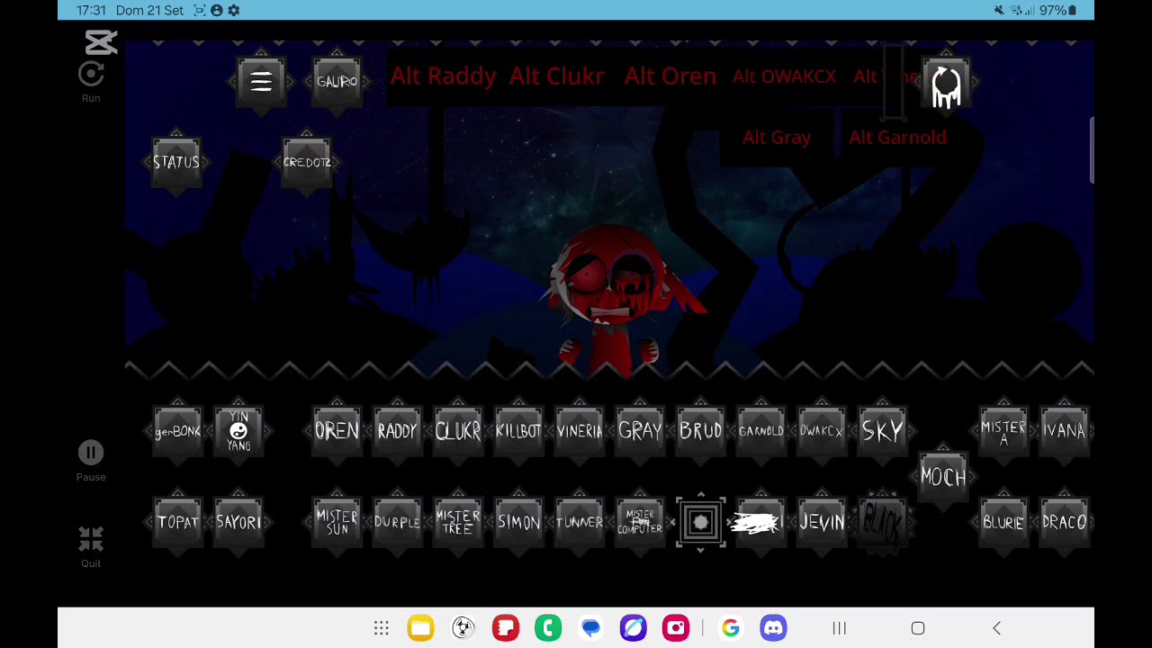Choose the GRAY character tile
Viewport: 1152px width, 648px height.
640,431
